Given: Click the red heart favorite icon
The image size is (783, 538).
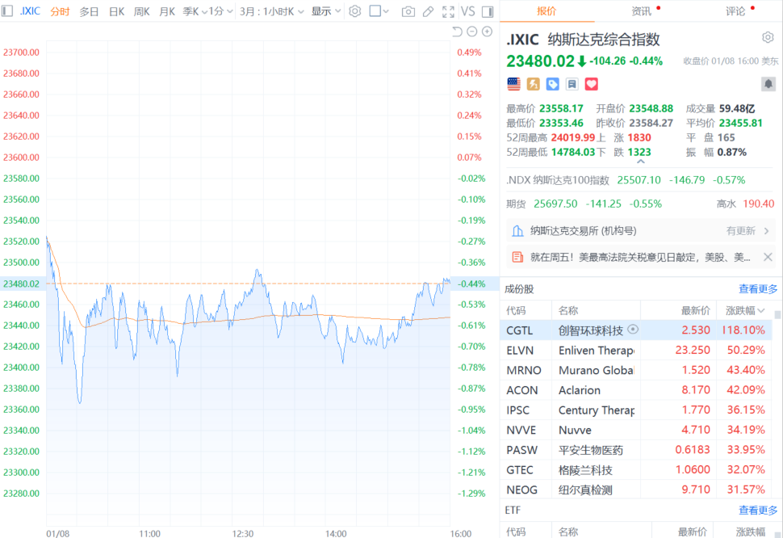Looking at the screenshot, I should pos(591,84).
